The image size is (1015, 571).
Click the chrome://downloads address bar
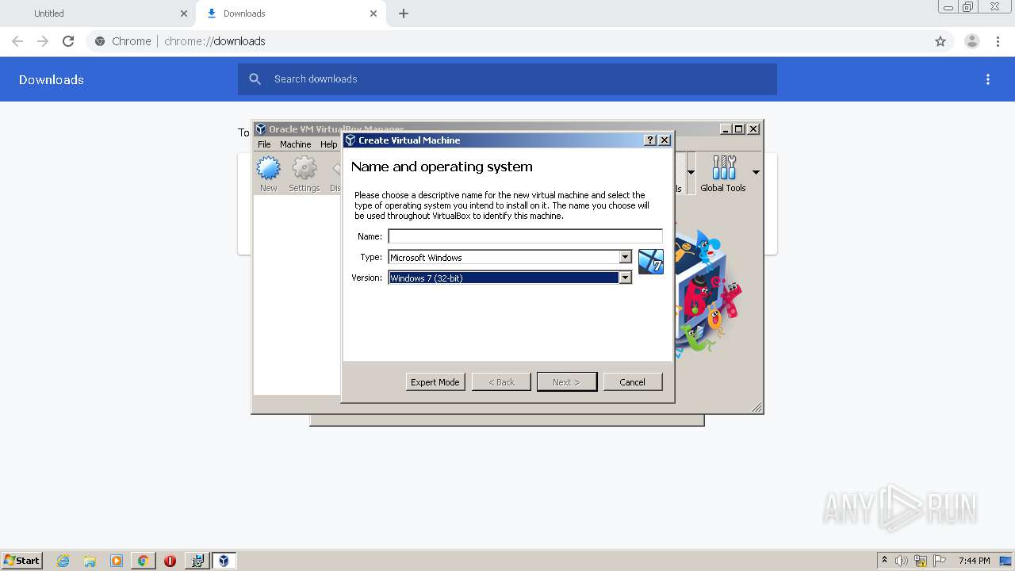coord(507,41)
